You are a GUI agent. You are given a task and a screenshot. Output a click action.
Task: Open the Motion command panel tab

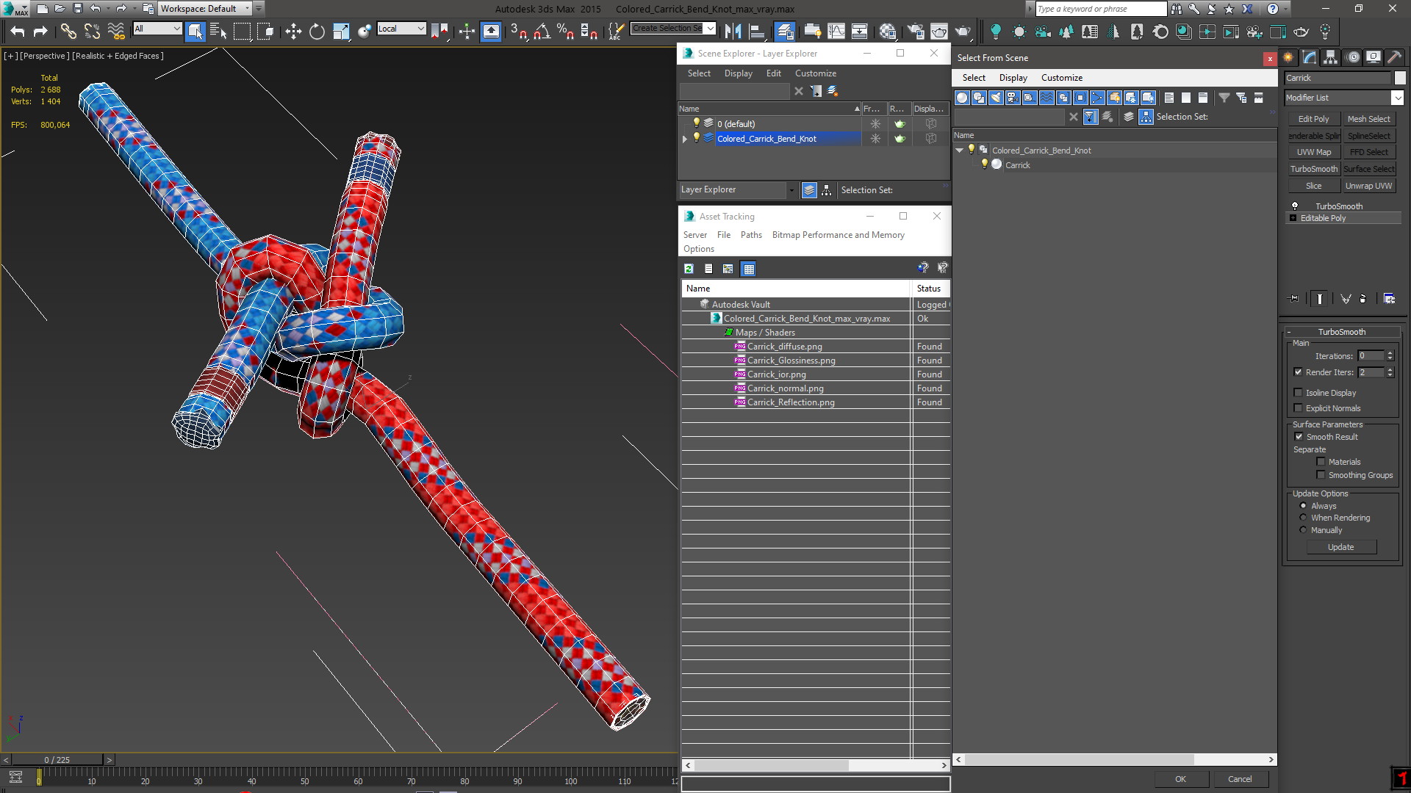tap(1352, 57)
